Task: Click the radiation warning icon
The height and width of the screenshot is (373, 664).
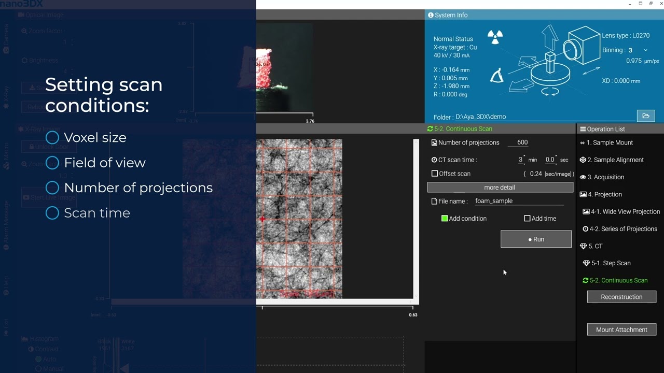Action: 495,37
